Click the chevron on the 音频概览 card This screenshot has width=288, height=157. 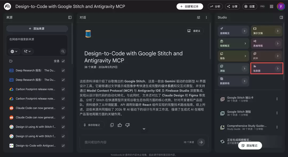coord(245,31)
